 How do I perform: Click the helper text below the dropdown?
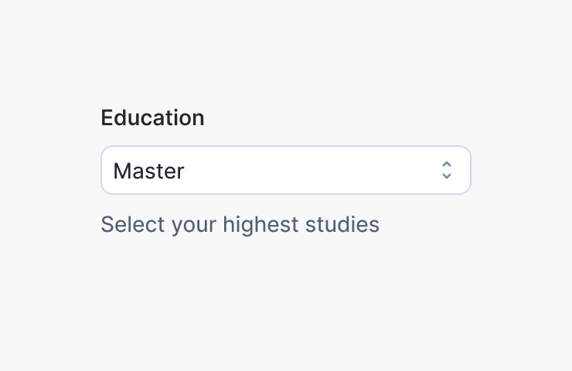[x=240, y=225]
